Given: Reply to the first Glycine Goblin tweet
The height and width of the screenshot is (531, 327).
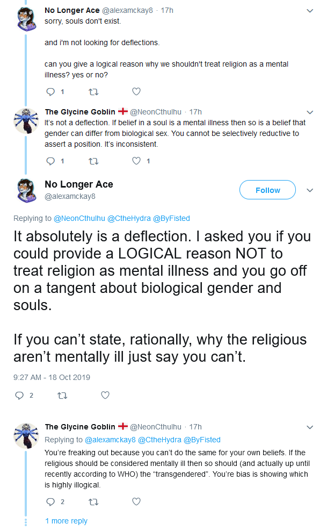Looking at the screenshot, I should (x=50, y=161).
